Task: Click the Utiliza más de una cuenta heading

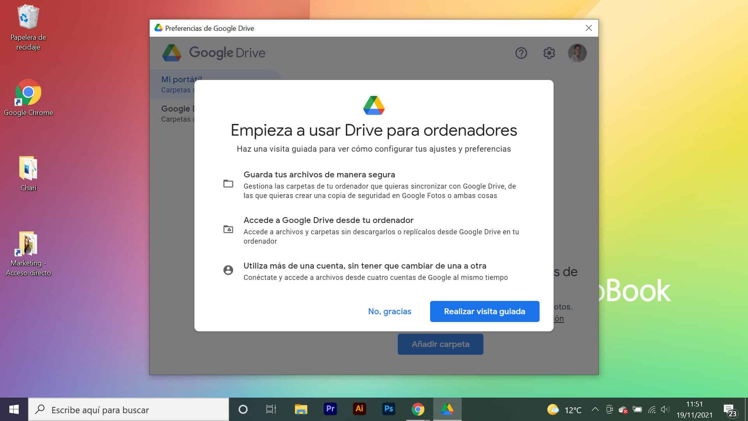Action: pyautogui.click(x=365, y=266)
